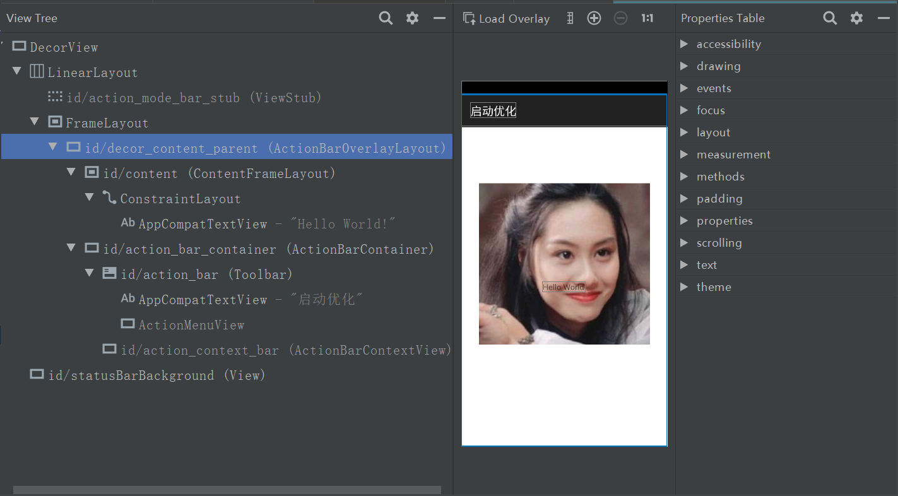The height and width of the screenshot is (496, 898).
Task: Open View Tree settings gear
Action: [412, 18]
